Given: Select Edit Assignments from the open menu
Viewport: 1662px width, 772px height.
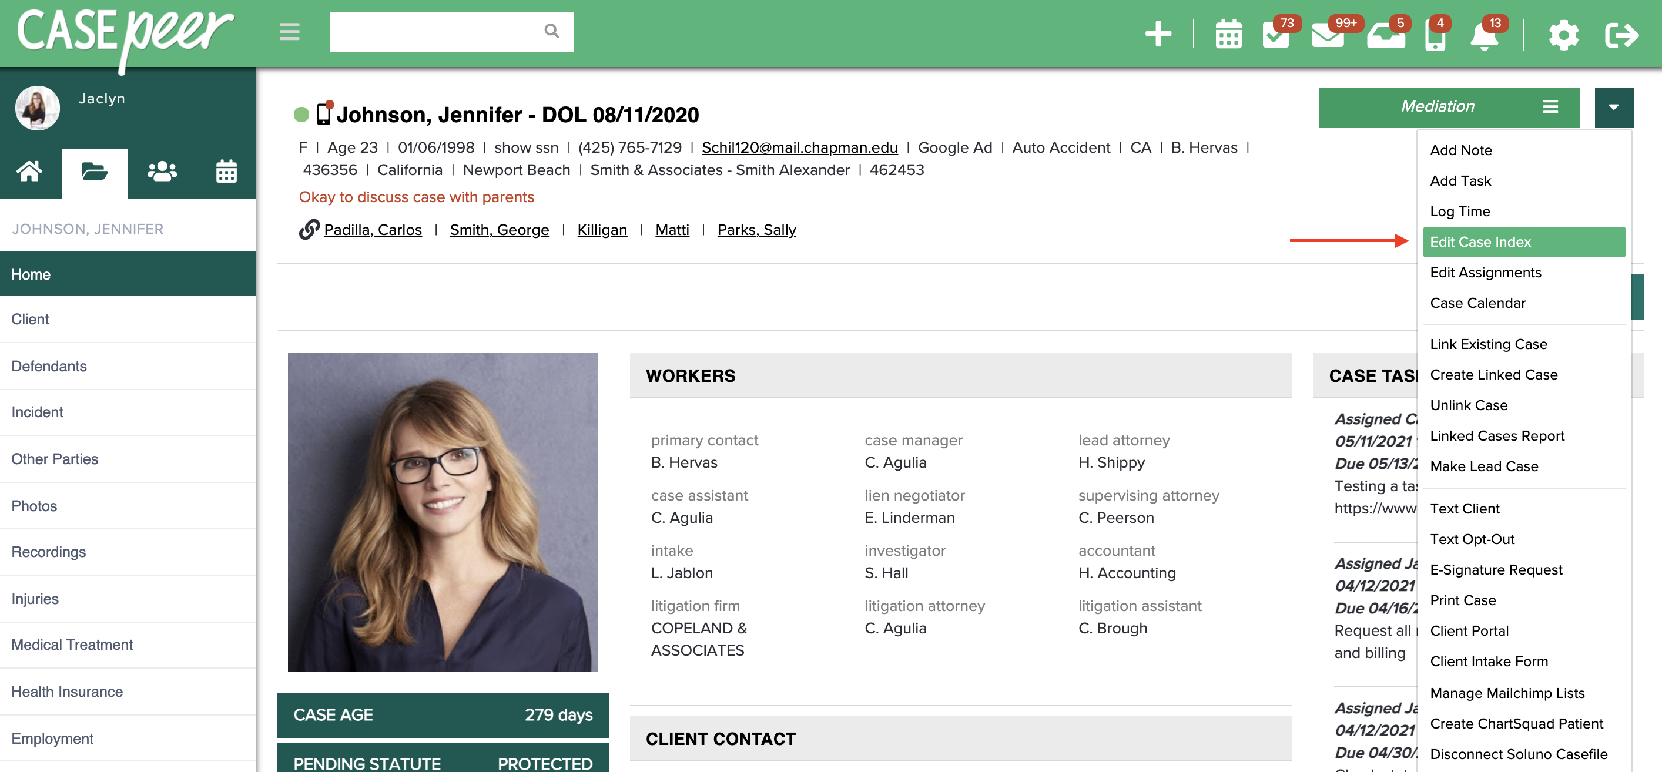Looking at the screenshot, I should [1486, 272].
